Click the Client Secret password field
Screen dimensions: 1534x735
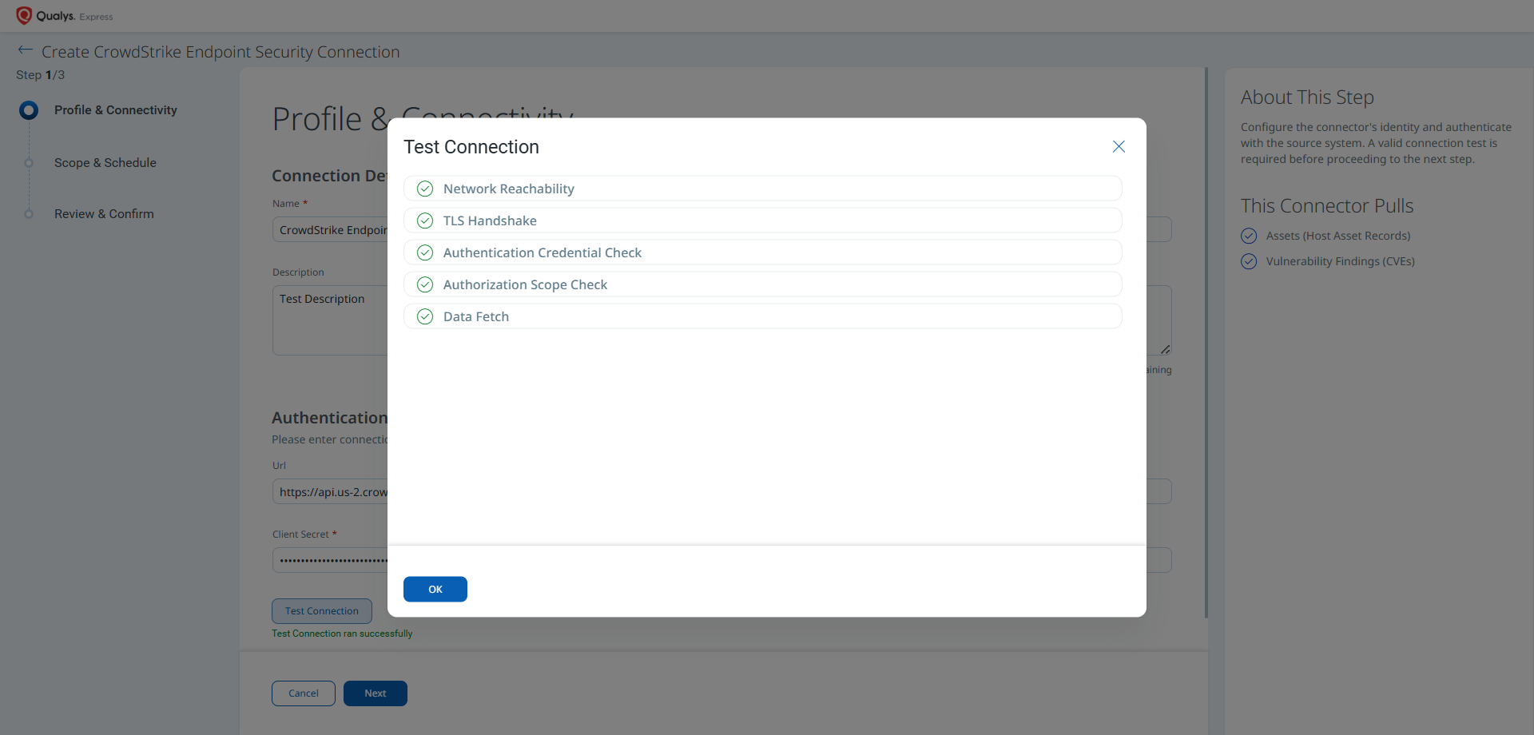tap(330, 560)
